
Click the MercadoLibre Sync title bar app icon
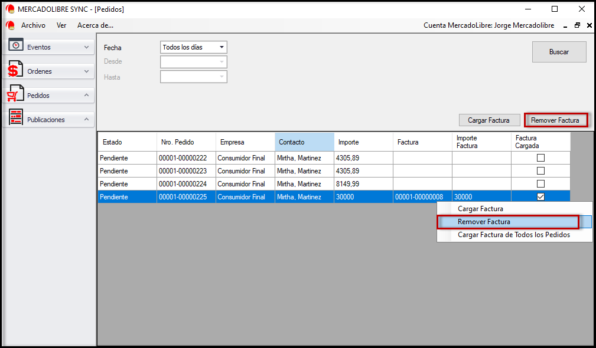coord(10,9)
